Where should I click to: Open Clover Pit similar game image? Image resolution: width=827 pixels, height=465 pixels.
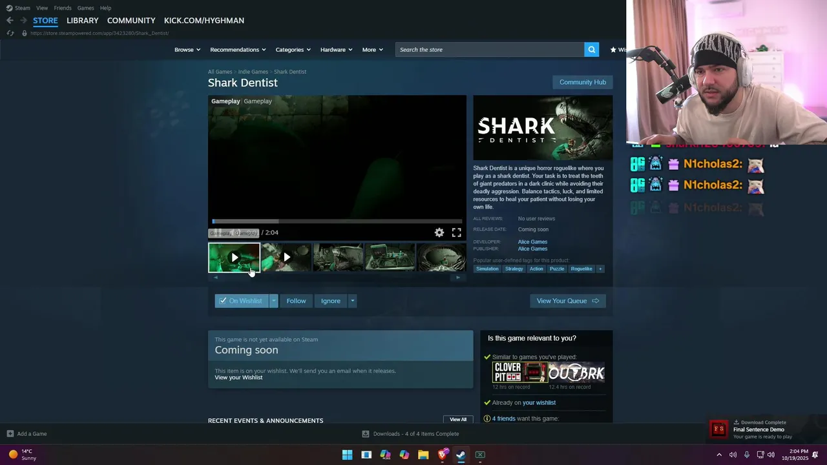point(519,373)
